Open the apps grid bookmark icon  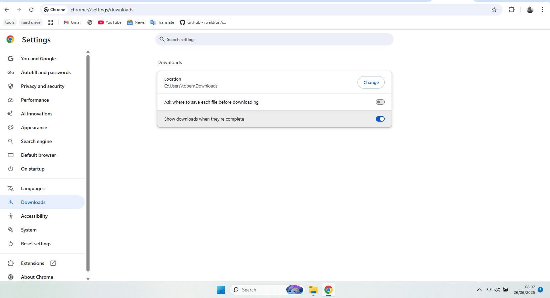(x=50, y=22)
